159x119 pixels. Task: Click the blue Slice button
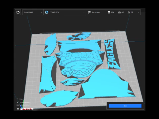tap(125, 106)
